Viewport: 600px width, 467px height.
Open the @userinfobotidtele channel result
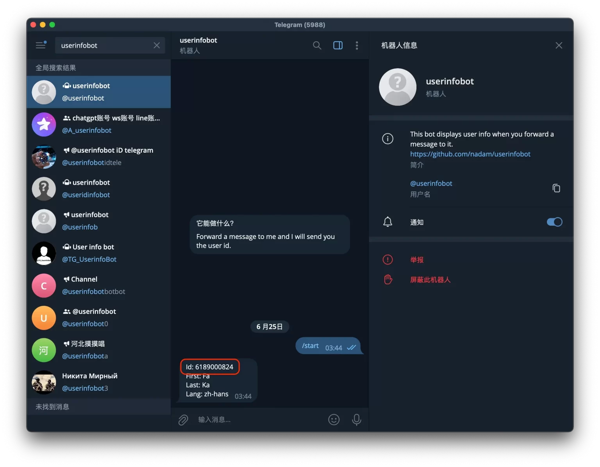pos(98,157)
